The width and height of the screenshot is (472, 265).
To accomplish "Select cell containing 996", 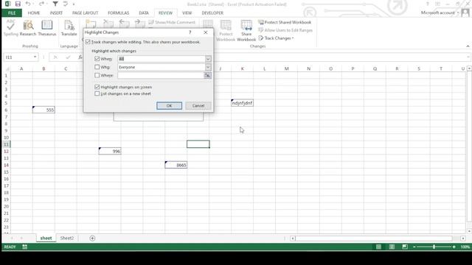I will coord(110,151).
